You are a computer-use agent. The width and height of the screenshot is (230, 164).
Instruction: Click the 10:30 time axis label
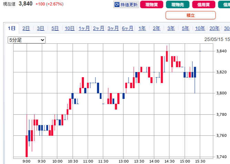(x=73, y=161)
